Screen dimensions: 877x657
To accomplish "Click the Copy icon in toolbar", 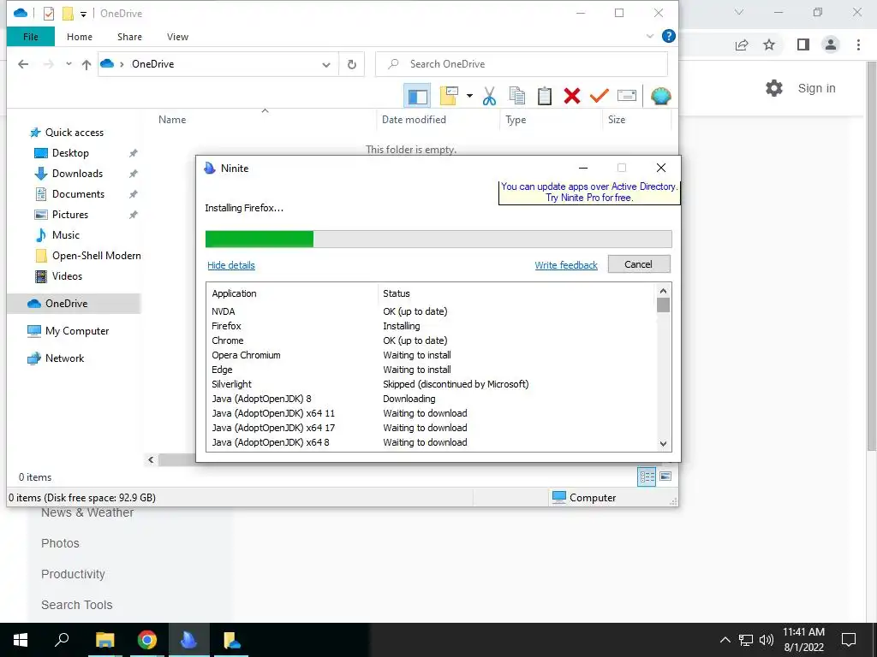I will [516, 96].
